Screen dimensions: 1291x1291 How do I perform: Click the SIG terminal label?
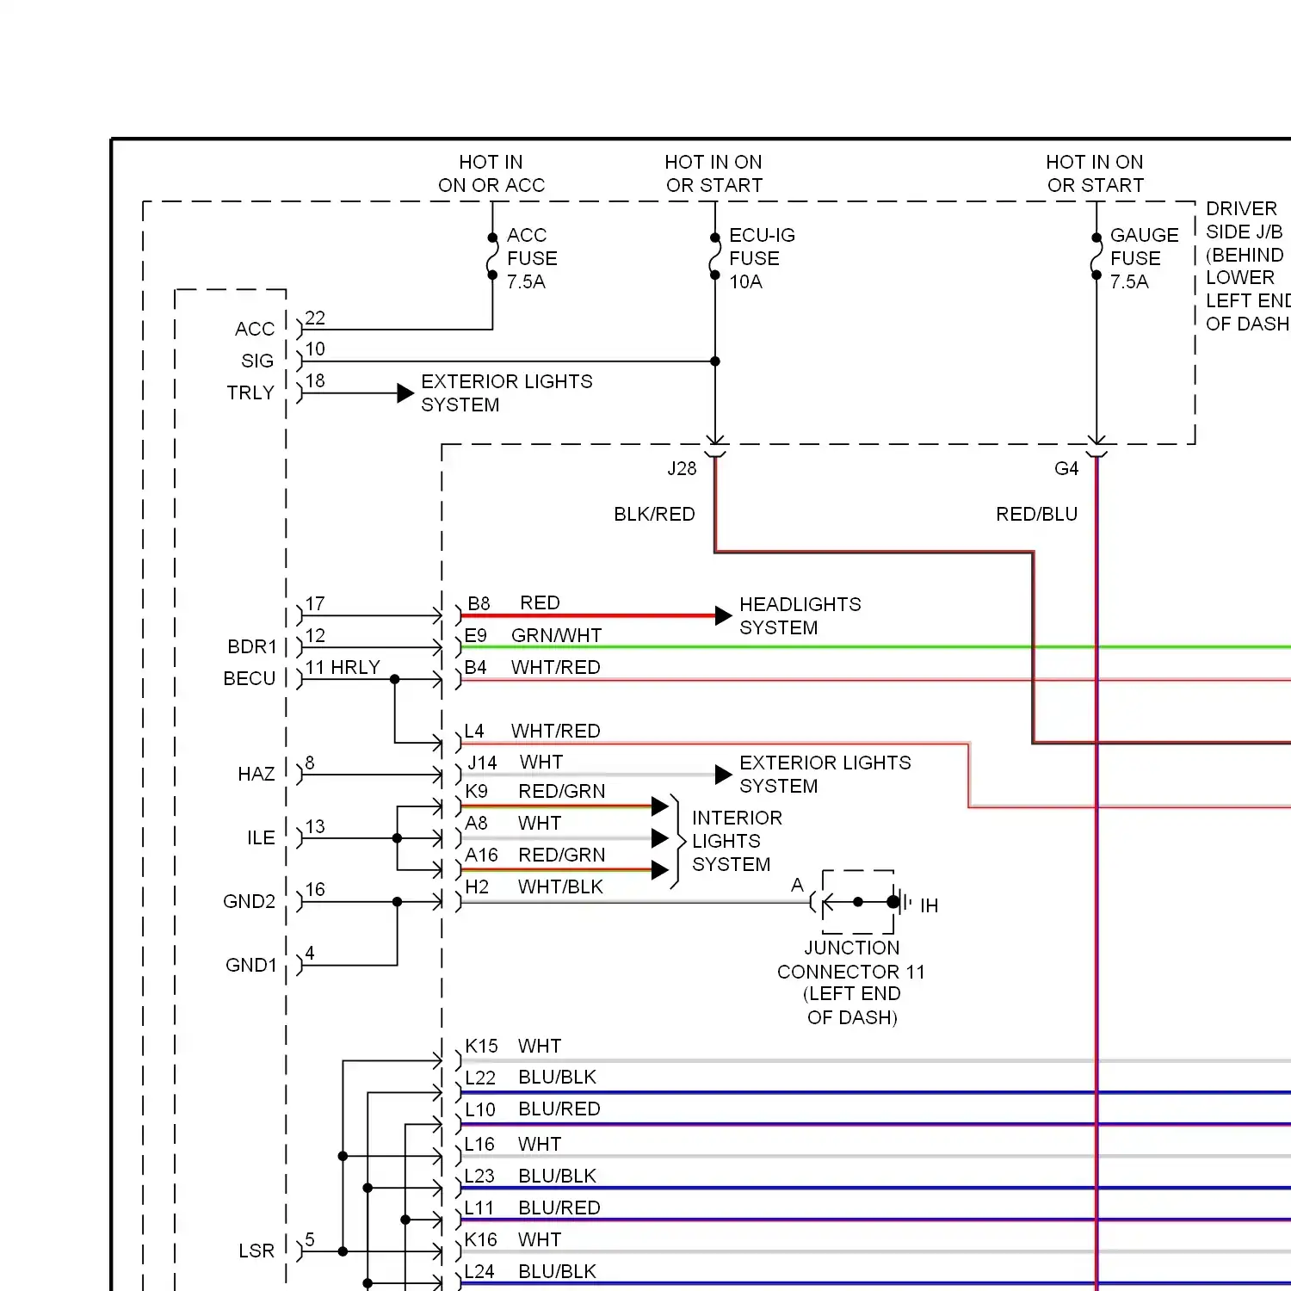coord(256,361)
